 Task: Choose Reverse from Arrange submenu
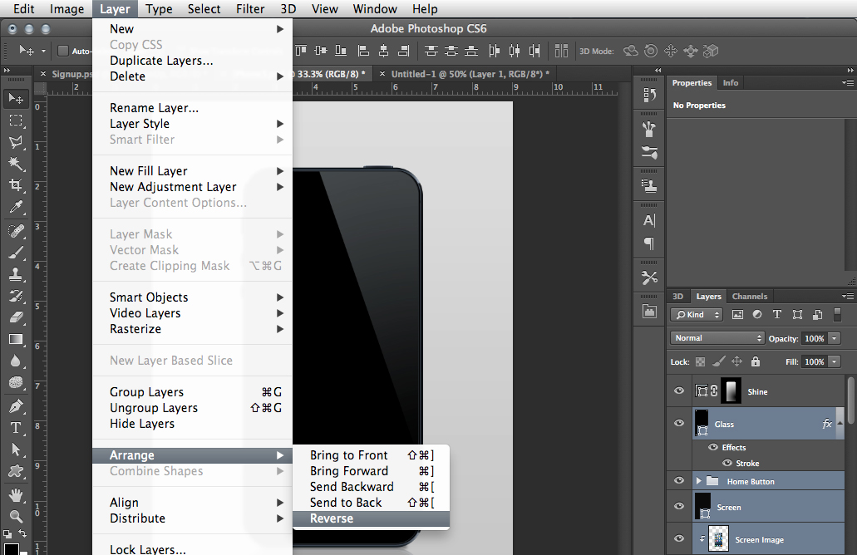(x=371, y=518)
